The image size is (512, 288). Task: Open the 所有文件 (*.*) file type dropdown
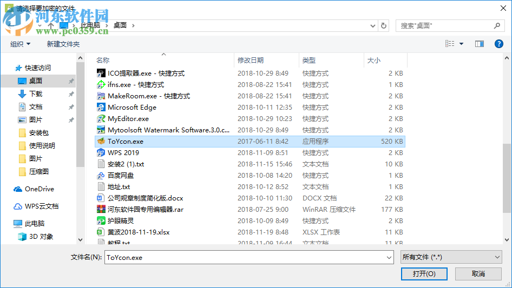coord(451,257)
